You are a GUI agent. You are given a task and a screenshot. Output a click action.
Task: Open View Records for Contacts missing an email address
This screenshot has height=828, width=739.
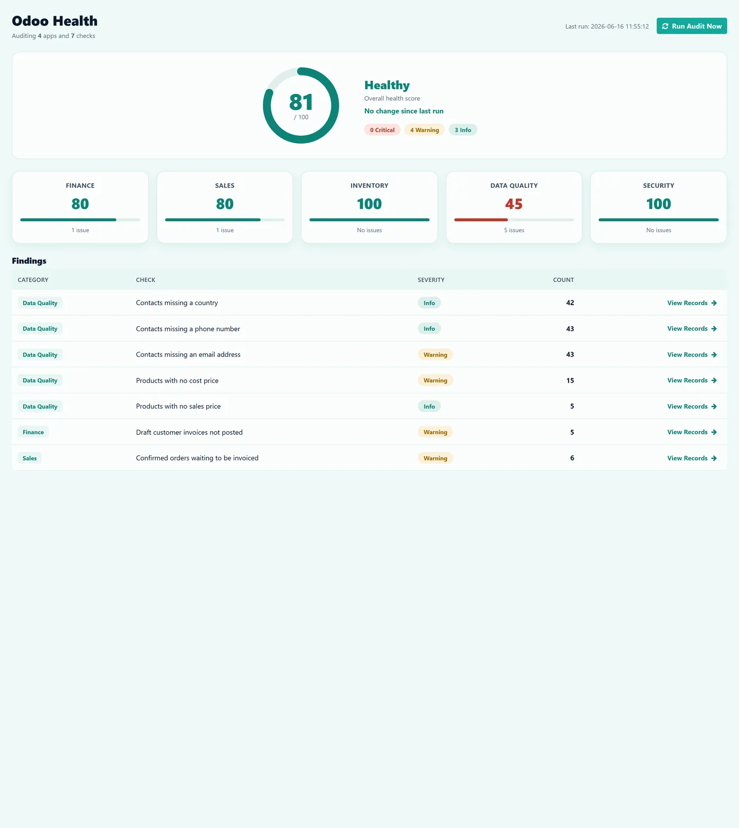coord(691,355)
